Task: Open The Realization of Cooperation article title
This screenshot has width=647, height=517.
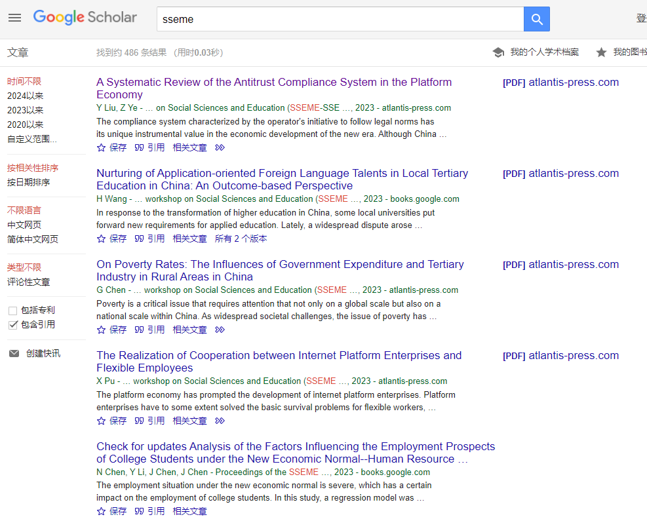Action: [x=279, y=362]
